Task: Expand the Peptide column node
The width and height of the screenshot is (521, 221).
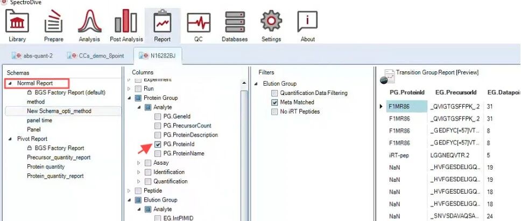Action: (129, 191)
